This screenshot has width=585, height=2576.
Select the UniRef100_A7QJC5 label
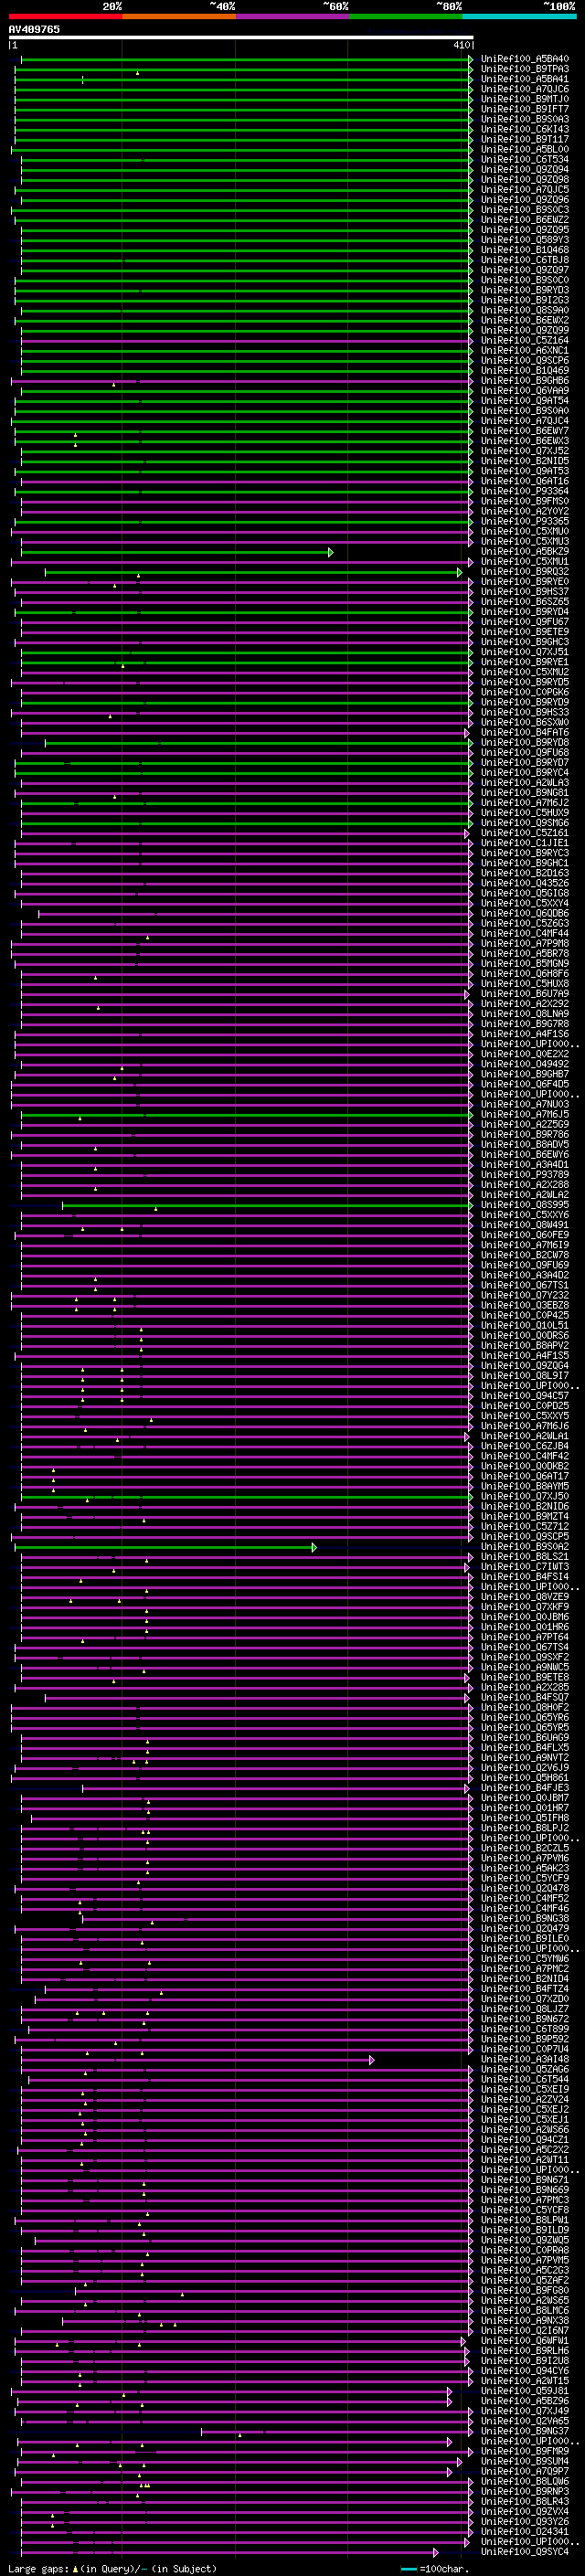click(525, 189)
